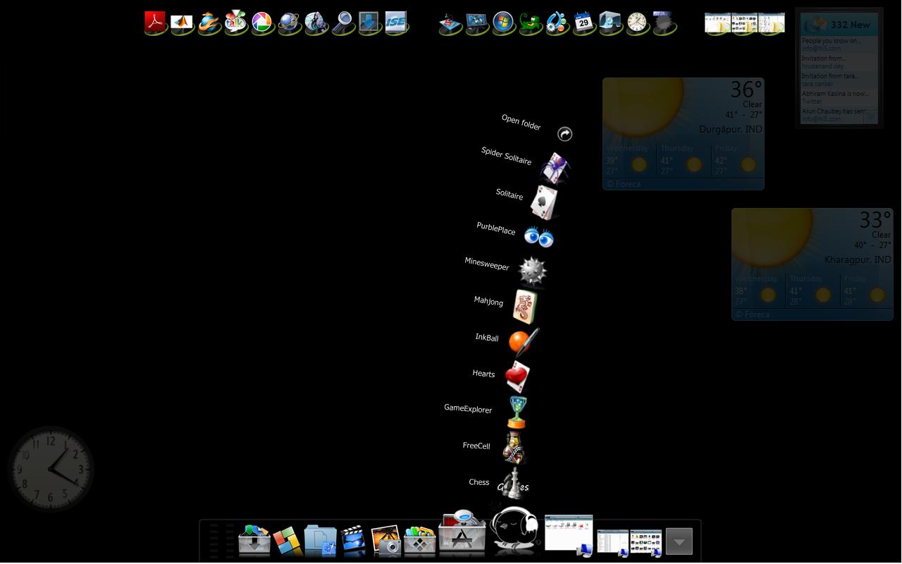Open the monitor display icon in top dock
Viewport: 902px width, 564px height.
click(x=477, y=23)
